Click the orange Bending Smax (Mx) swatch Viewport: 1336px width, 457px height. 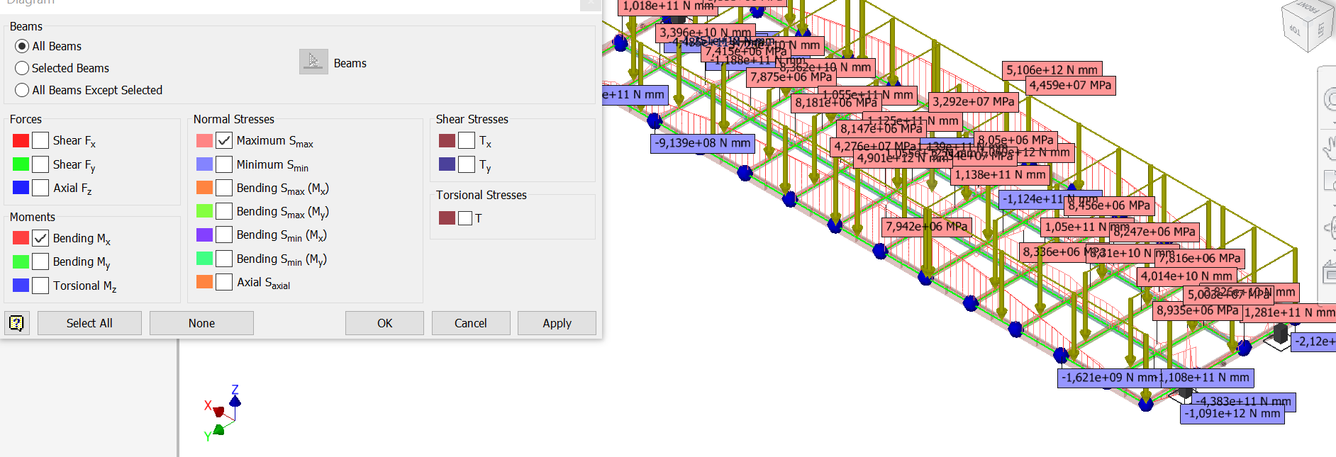tap(204, 188)
